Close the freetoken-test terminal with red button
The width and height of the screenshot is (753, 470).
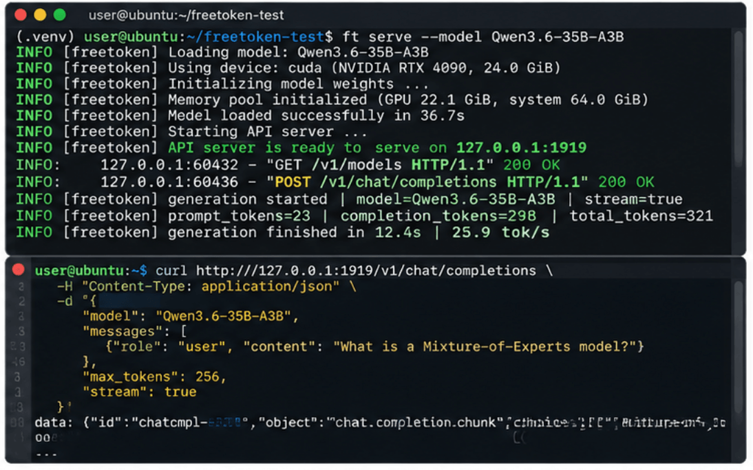(21, 15)
